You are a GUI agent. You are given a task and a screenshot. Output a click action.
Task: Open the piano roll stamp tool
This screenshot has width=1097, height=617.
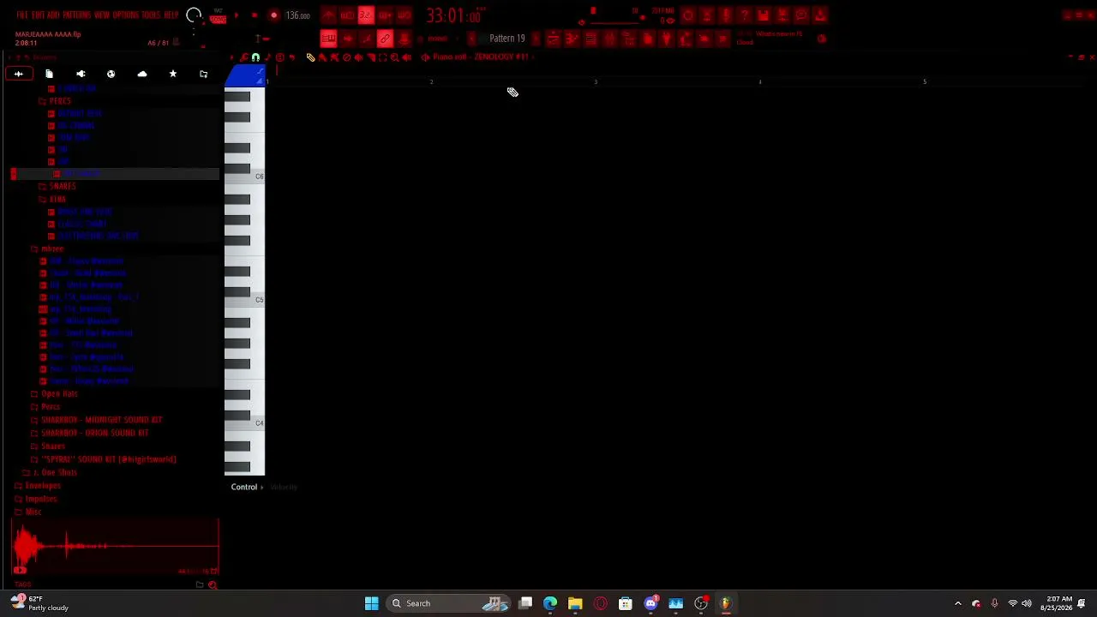coord(279,57)
